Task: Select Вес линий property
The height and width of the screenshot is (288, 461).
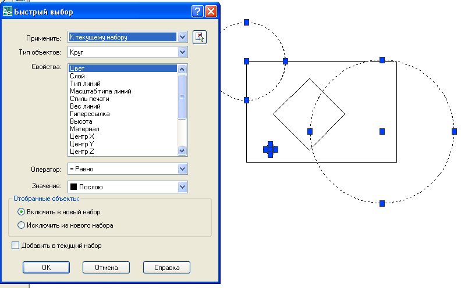Action: tap(123, 106)
